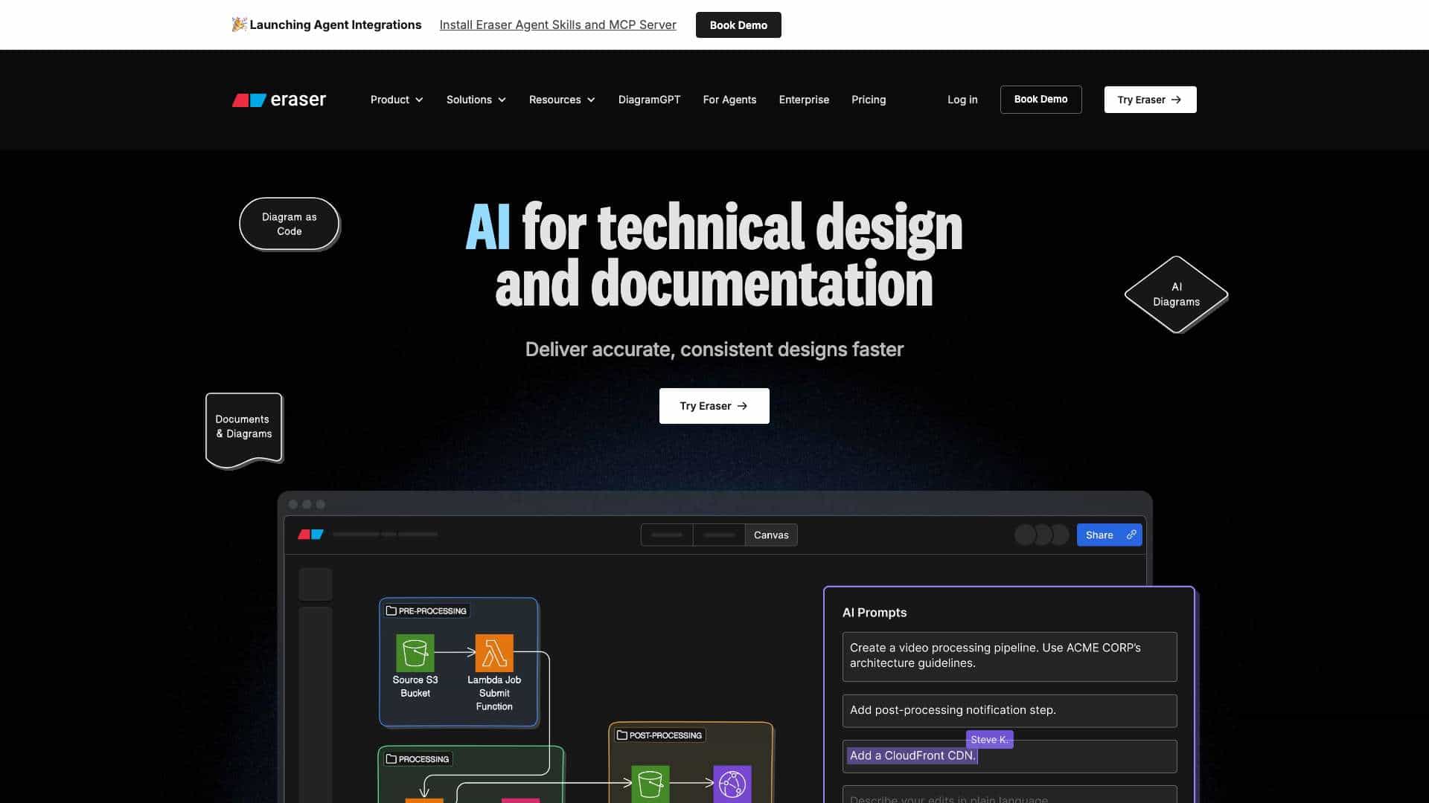Open the For Agents nav item
The width and height of the screenshot is (1429, 803).
tap(729, 100)
